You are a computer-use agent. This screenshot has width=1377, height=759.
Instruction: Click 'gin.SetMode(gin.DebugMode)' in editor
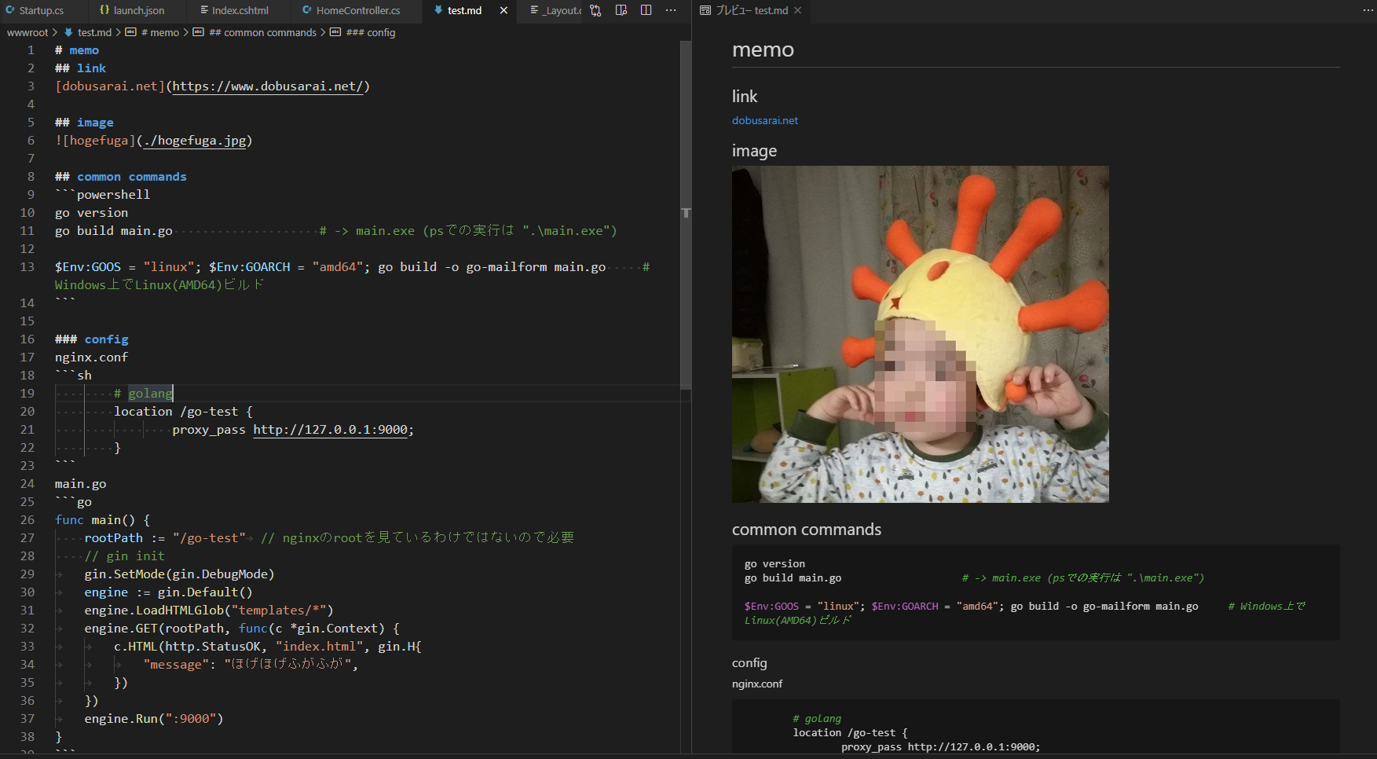179,574
